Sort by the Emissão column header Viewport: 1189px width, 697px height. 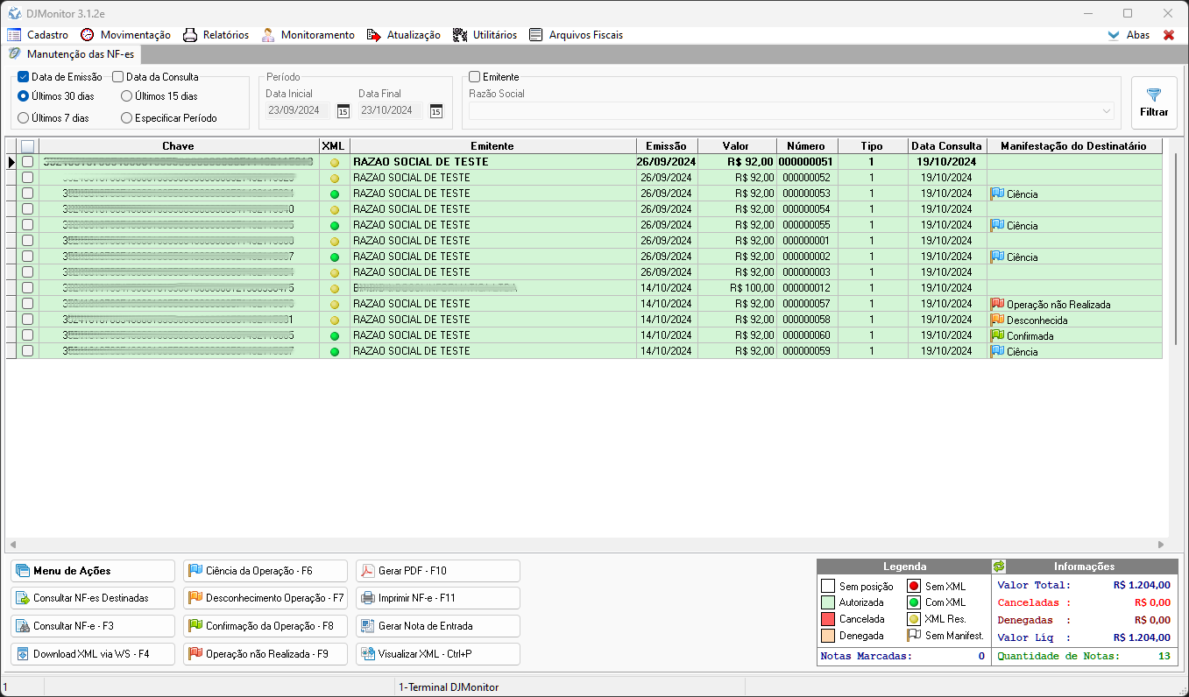click(x=667, y=146)
